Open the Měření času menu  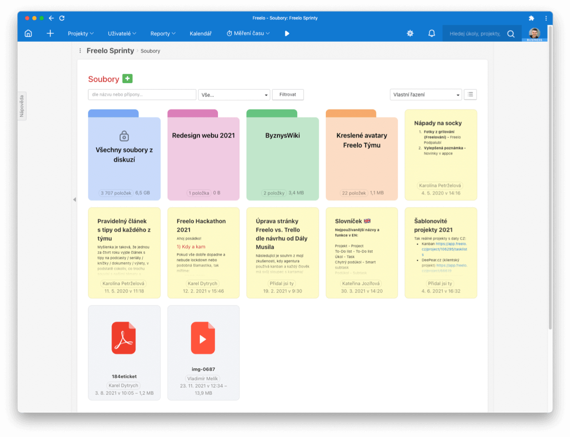click(248, 34)
